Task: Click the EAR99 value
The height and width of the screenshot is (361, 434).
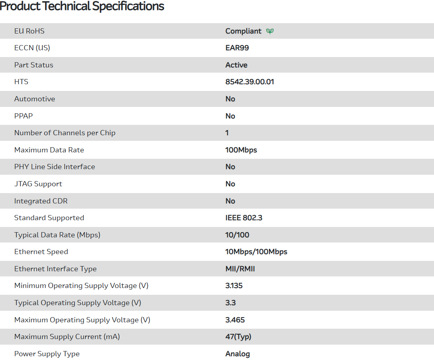Action: (x=237, y=48)
